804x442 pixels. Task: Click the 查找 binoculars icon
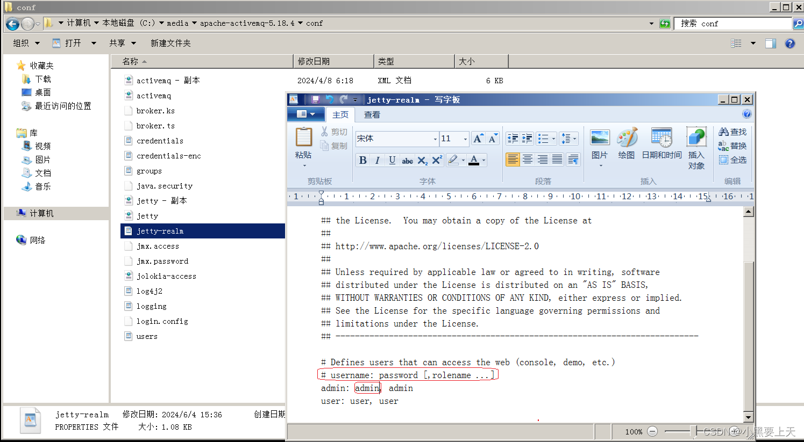(723, 132)
